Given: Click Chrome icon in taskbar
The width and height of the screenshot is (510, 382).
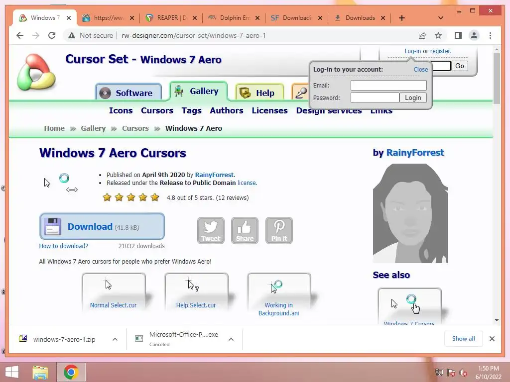Looking at the screenshot, I should (x=71, y=372).
